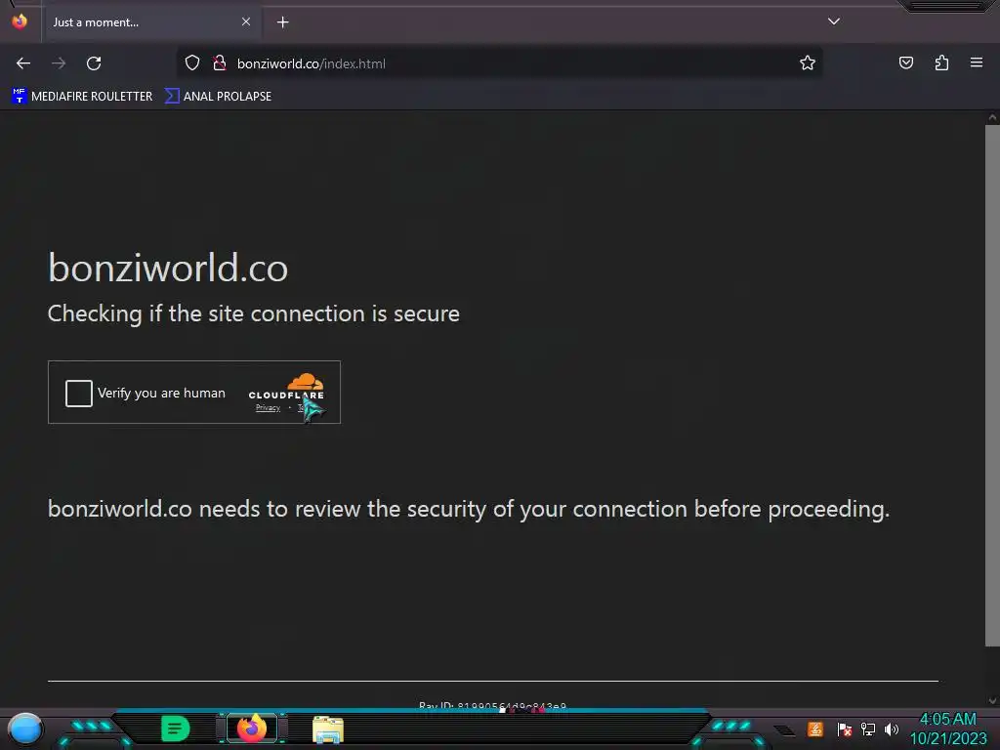Image resolution: width=1000 pixels, height=750 pixels.
Task: Save page to Pocket
Action: point(906,62)
